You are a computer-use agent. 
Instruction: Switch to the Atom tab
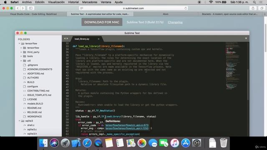[166, 14]
